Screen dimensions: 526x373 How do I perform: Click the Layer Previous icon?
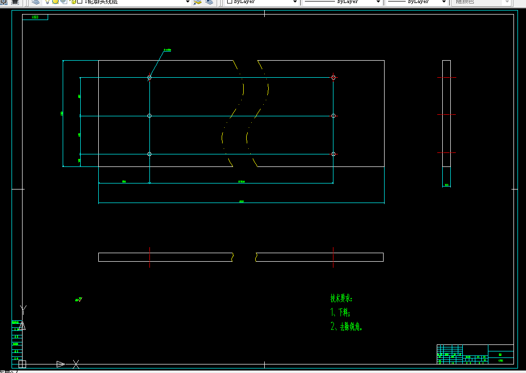click(x=209, y=2)
